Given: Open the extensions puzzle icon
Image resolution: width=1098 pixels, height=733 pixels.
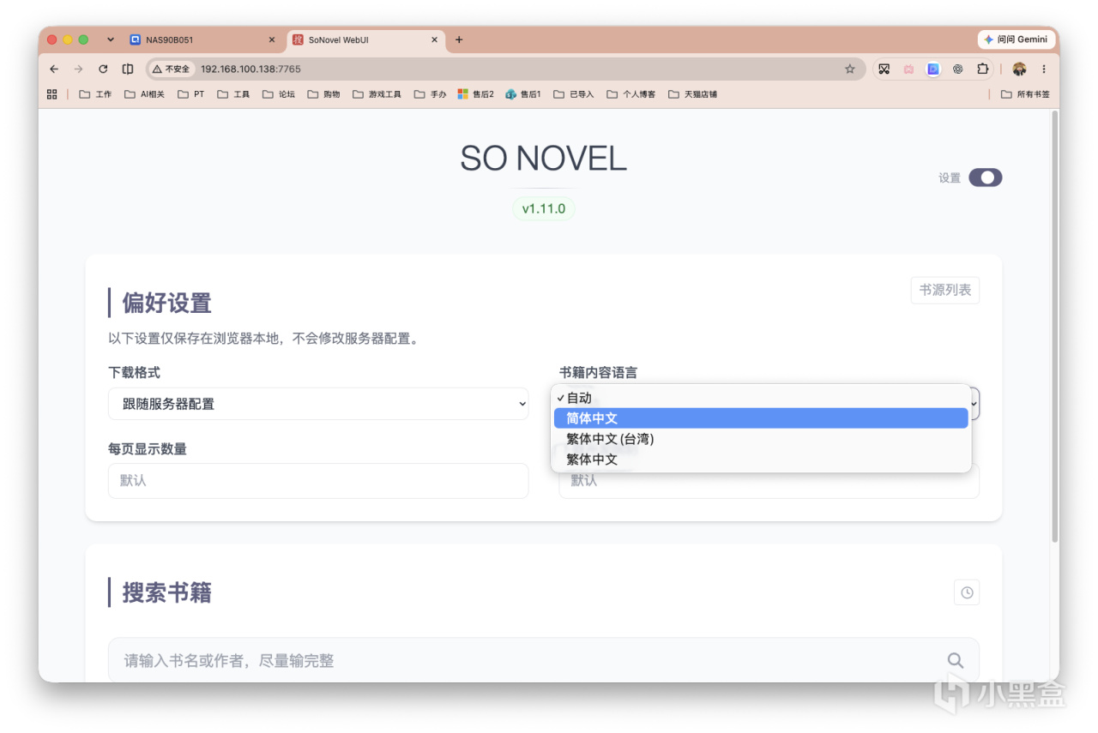Looking at the screenshot, I should tap(983, 69).
